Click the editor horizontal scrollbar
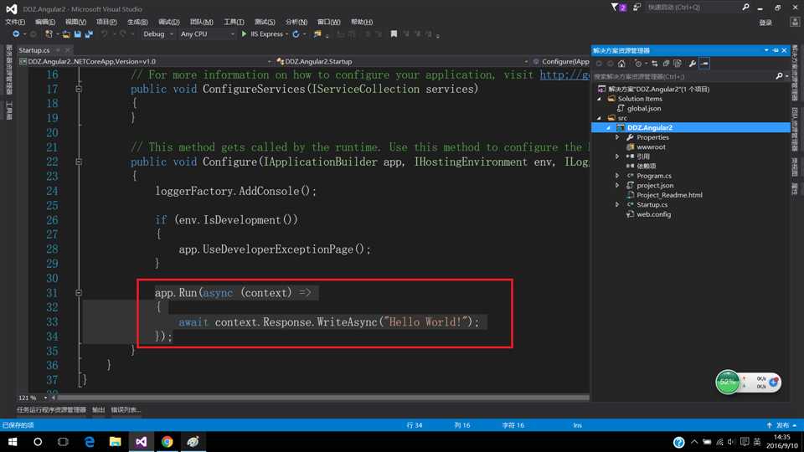The width and height of the screenshot is (804, 452). pyautogui.click(x=323, y=398)
